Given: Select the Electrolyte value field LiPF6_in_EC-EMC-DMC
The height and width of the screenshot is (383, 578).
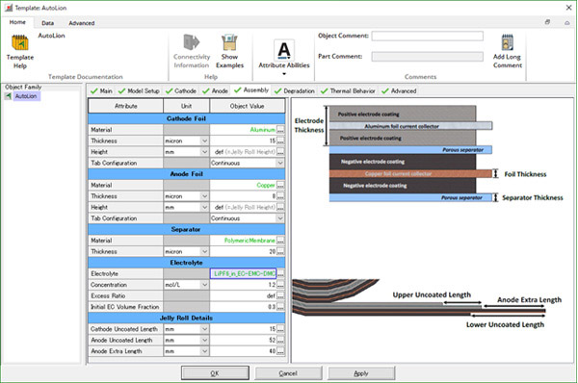Looking at the screenshot, I should click(244, 273).
